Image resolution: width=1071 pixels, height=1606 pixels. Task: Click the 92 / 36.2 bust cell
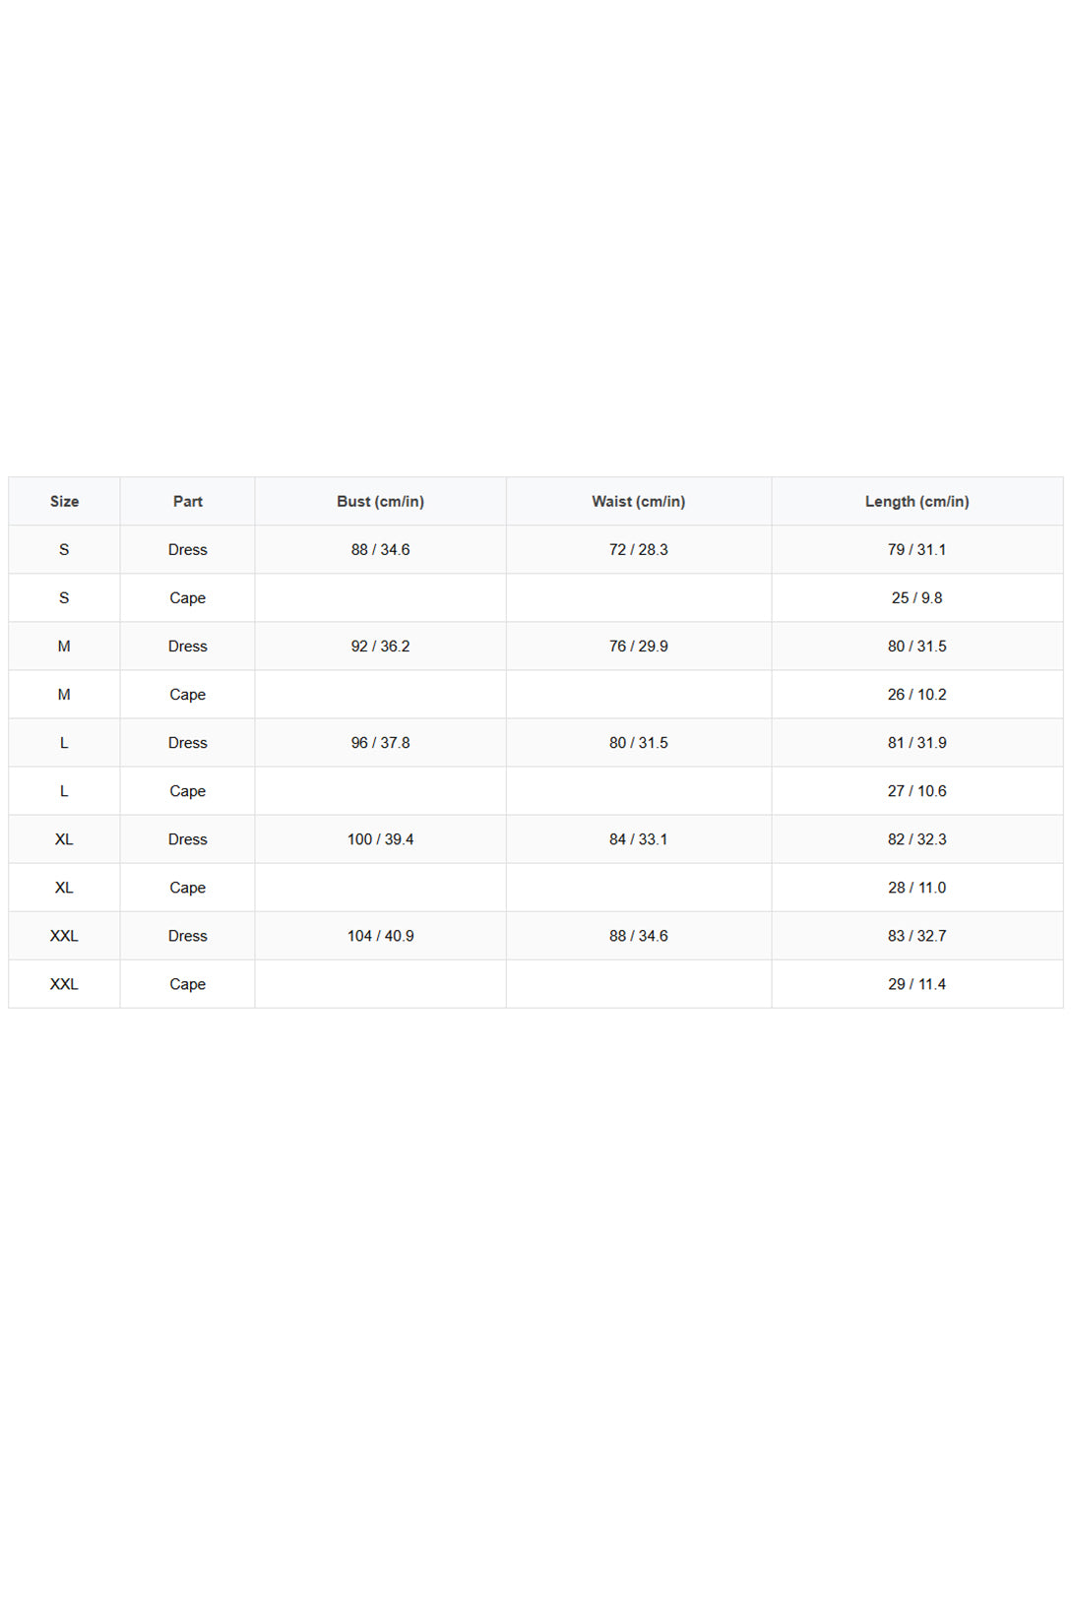click(x=380, y=646)
